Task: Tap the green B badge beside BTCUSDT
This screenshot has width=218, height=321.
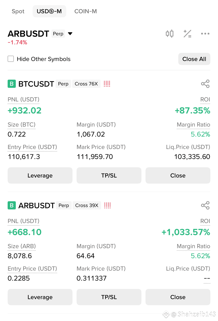Action: [x=12, y=84]
